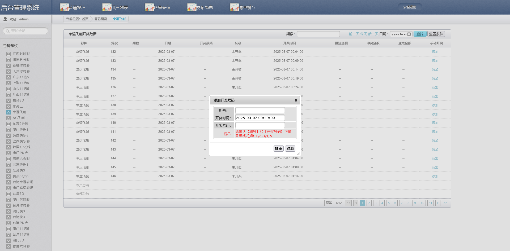Click 取消 to cancel adding number
The width and height of the screenshot is (510, 251).
290,149
